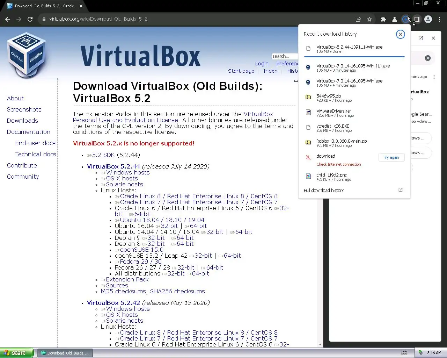Click the browser Forward arrow
The height and width of the screenshot is (358, 447).
[19, 19]
